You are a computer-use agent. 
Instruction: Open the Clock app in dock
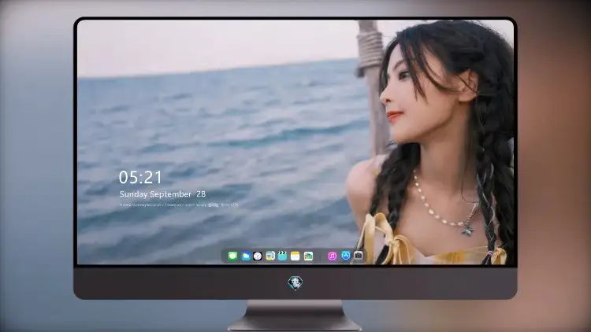coord(258,256)
